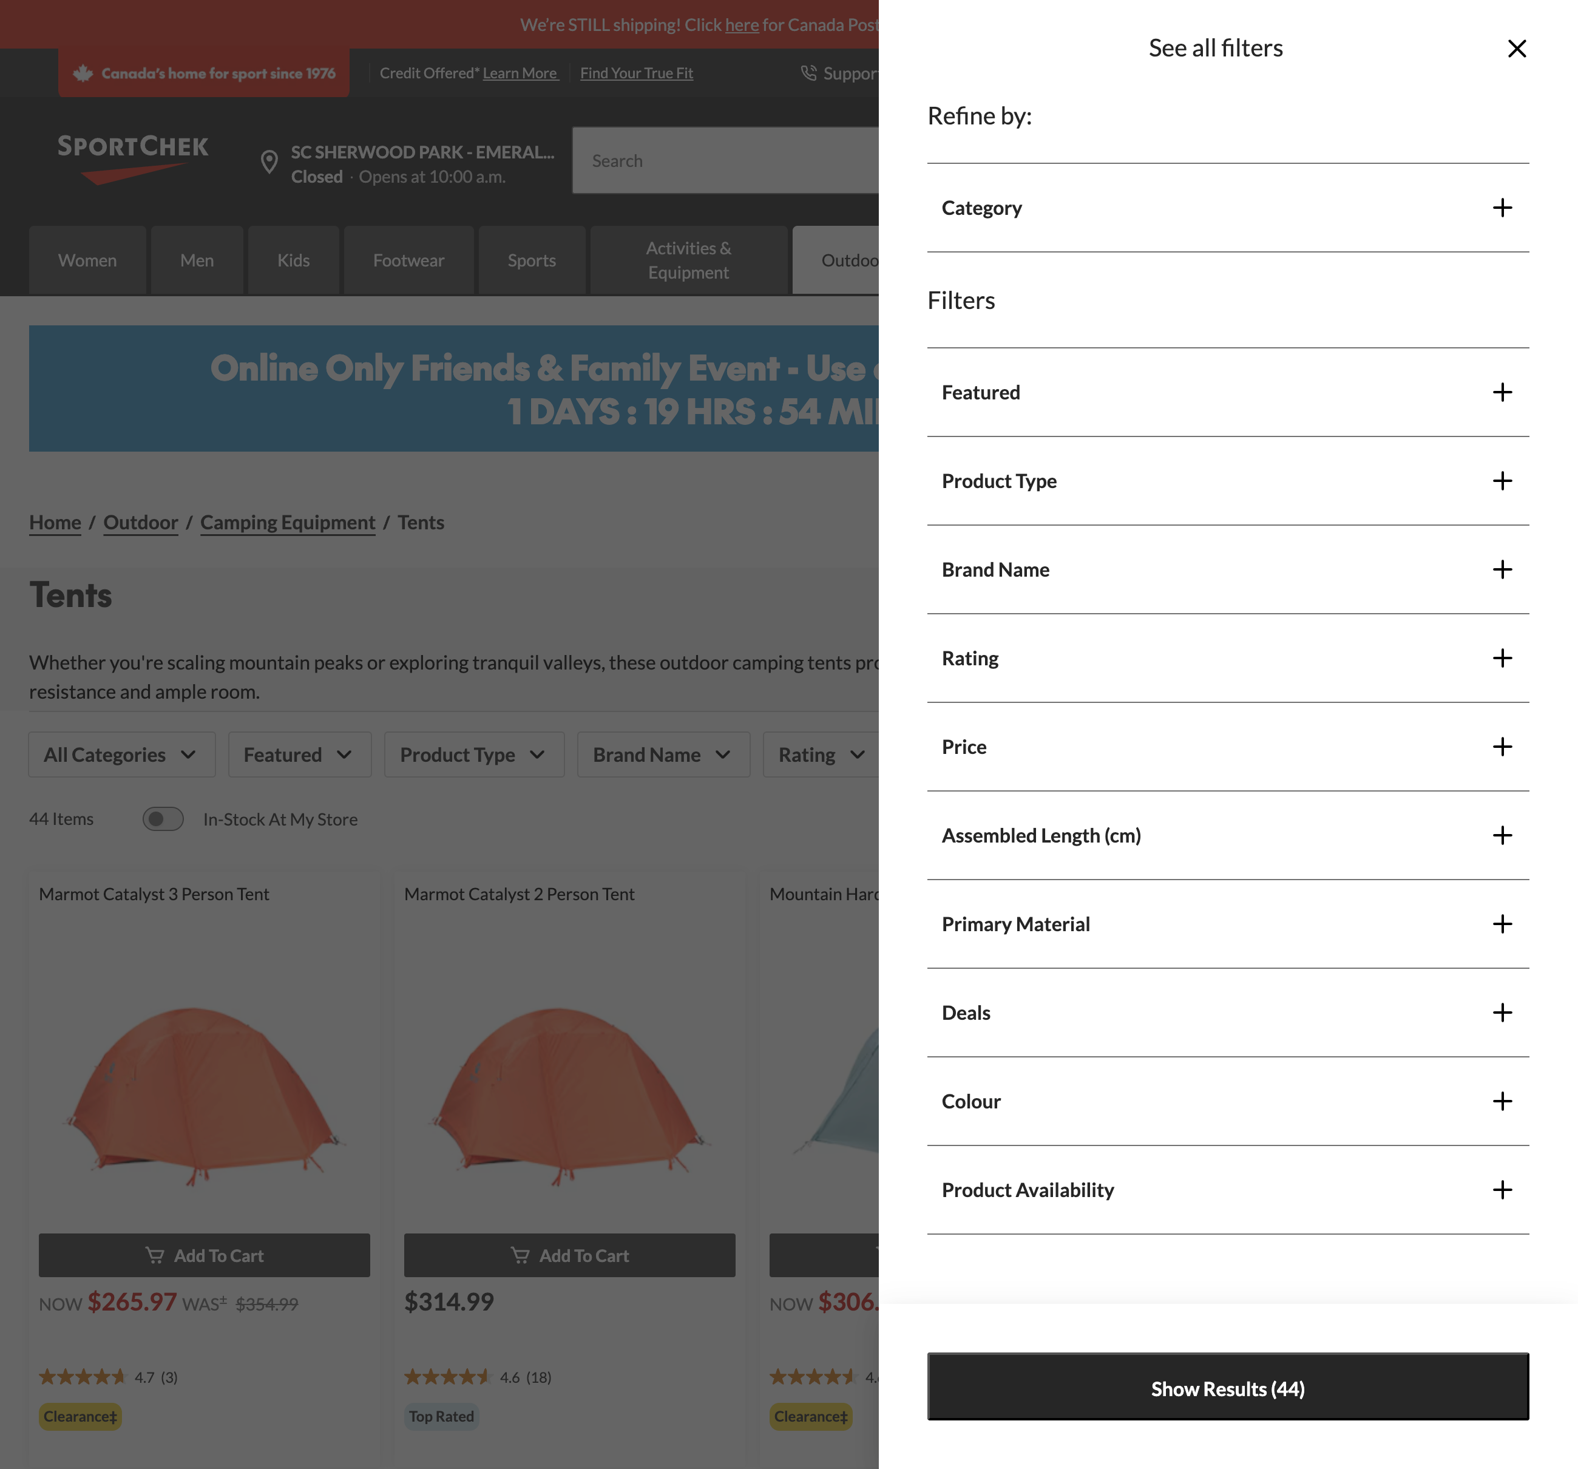The width and height of the screenshot is (1578, 1469).
Task: Click the Clearance badge under Marmot Catalyst 3
Action: pos(80,1417)
